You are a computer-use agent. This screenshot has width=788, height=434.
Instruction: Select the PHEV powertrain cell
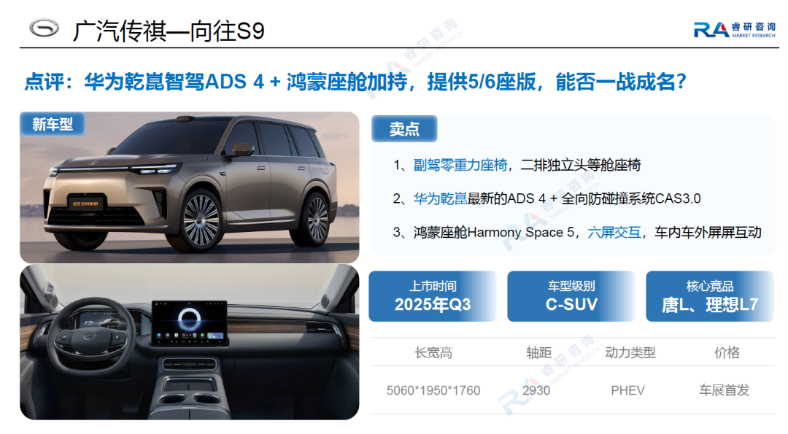tap(627, 390)
